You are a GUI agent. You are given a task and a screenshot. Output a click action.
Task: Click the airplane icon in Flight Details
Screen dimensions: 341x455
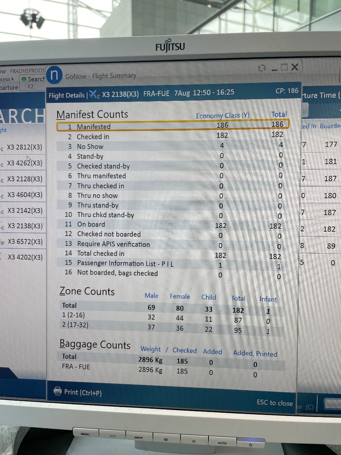[x=94, y=95]
